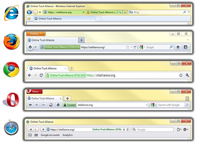
Task: Click the green Online Trust Alliance (OTA) identity badge in Firefox
Action: [x=60, y=47]
